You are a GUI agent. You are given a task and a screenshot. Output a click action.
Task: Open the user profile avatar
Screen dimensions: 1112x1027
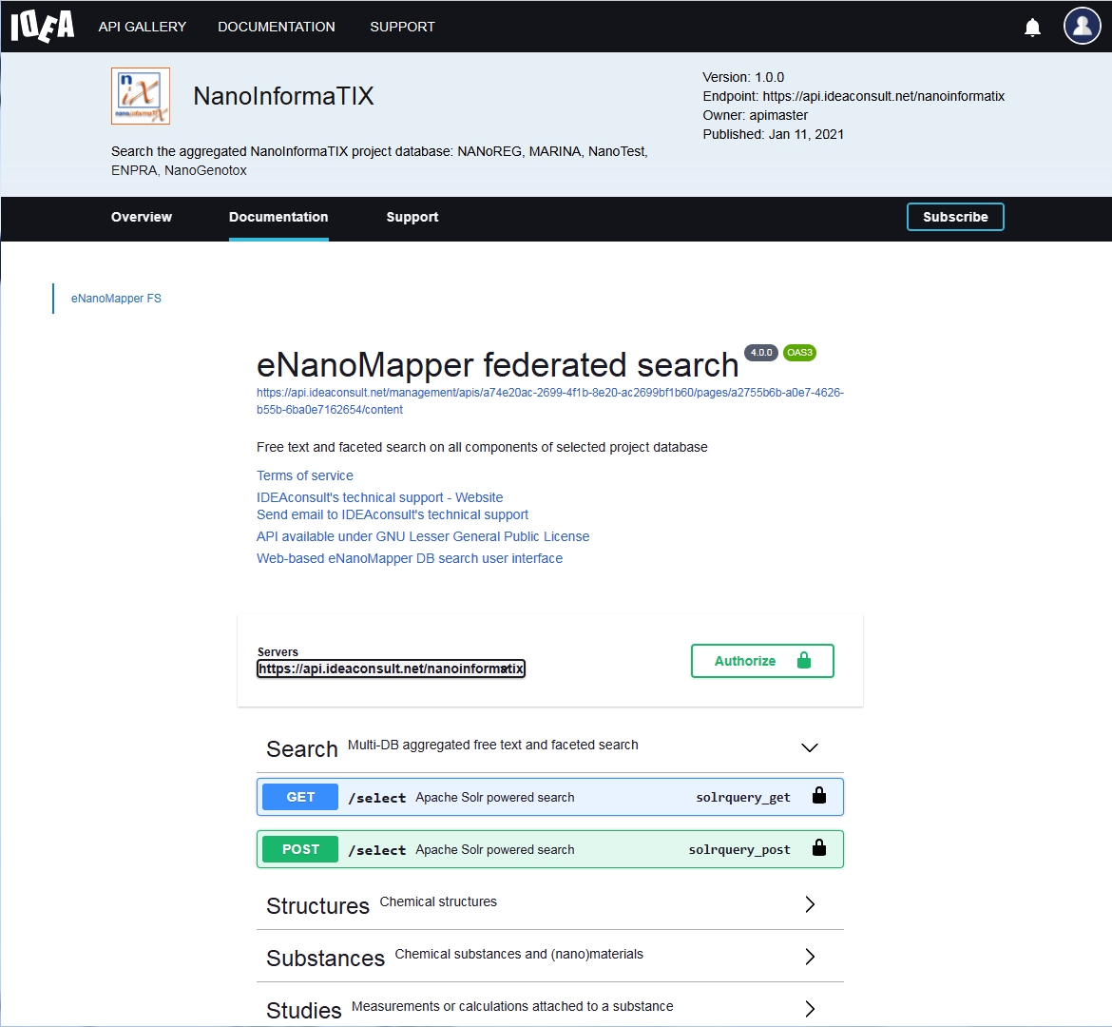coord(1082,27)
